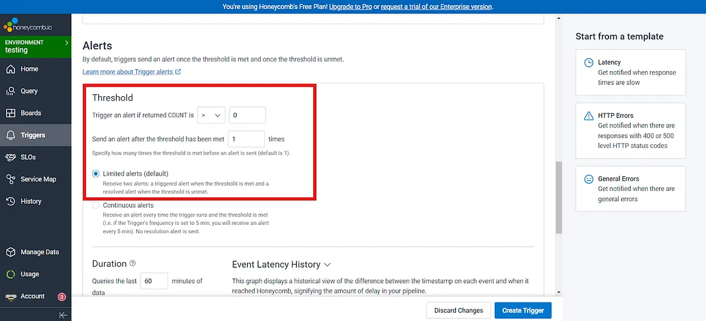The height and width of the screenshot is (321, 706).
Task: Open Service Map icon in sidebar
Action: [10, 179]
